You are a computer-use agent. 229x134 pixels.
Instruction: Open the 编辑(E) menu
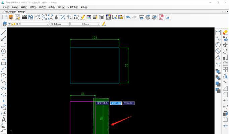tap(24, 7)
